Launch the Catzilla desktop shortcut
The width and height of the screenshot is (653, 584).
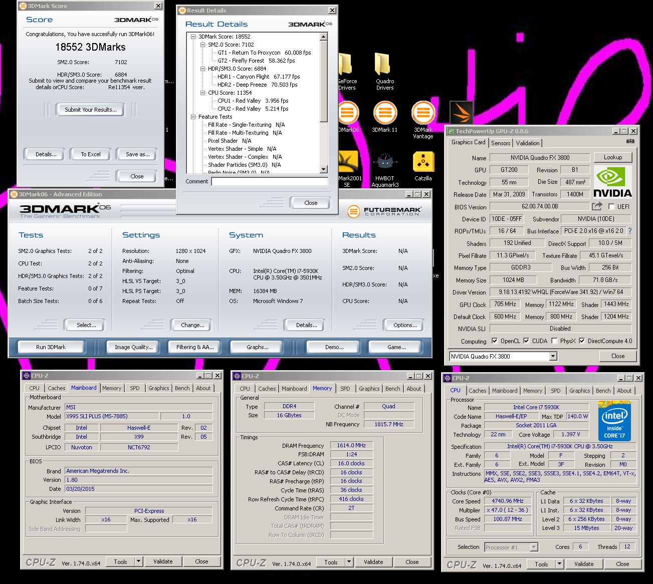coord(423,166)
